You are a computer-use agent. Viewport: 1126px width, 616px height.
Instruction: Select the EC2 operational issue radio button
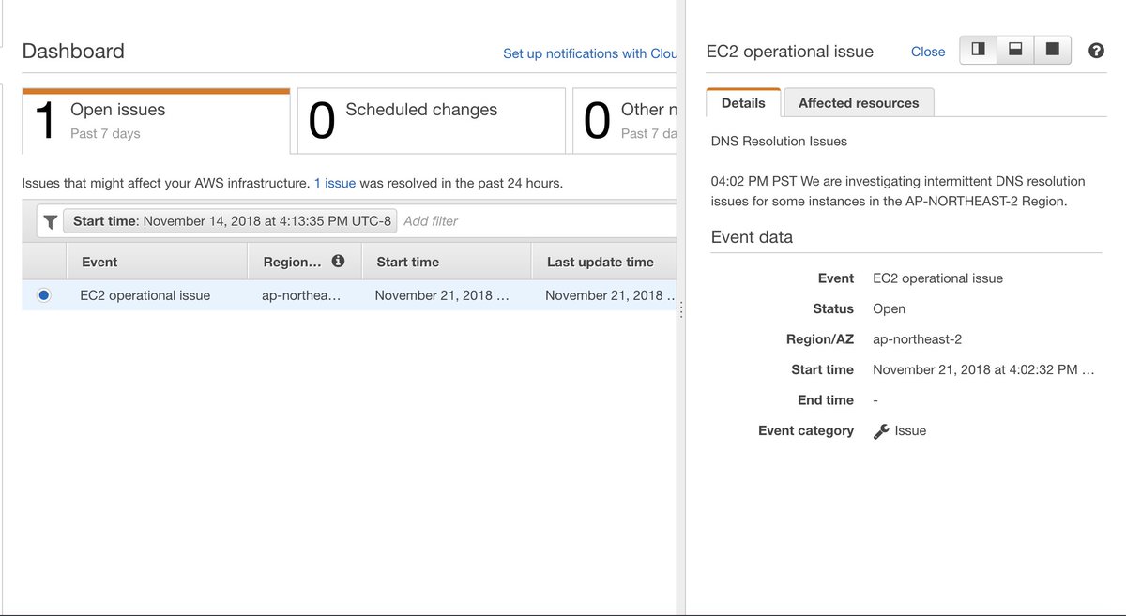coord(43,295)
